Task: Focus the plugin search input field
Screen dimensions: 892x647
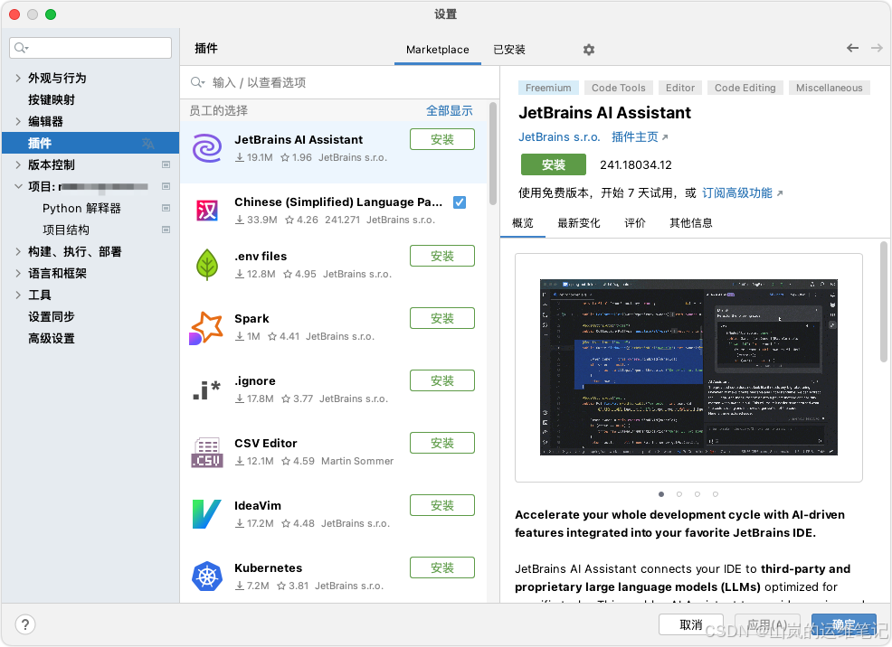Action: [x=339, y=82]
